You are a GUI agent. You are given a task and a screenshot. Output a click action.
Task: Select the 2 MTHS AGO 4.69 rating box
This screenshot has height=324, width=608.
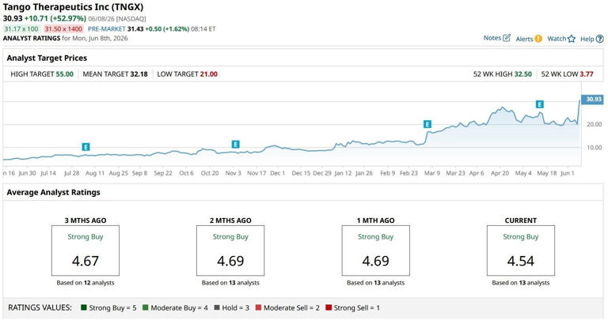pos(230,251)
